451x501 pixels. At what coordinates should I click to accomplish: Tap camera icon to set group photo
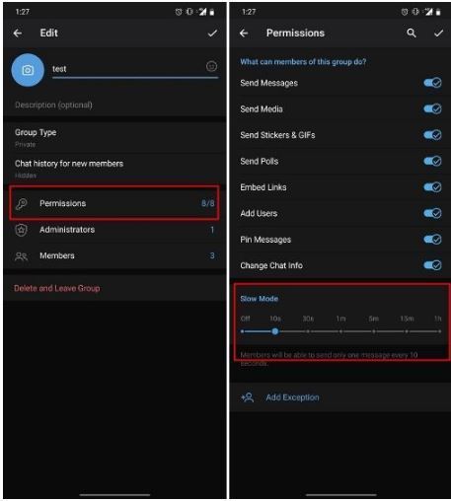click(x=28, y=70)
